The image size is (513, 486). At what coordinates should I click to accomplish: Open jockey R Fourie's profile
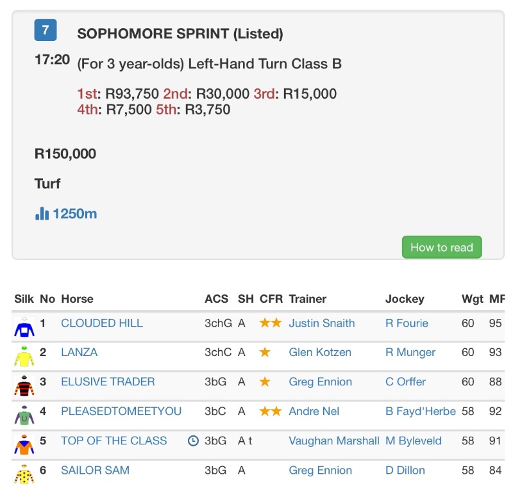pyautogui.click(x=407, y=323)
